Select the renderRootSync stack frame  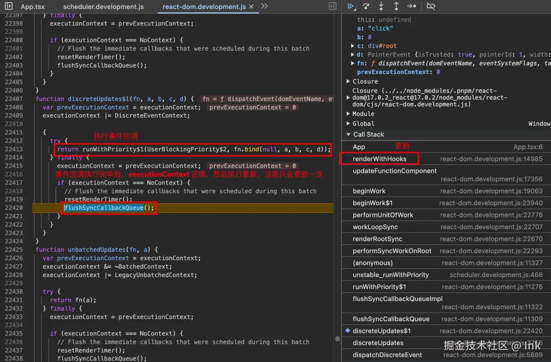[446, 239]
